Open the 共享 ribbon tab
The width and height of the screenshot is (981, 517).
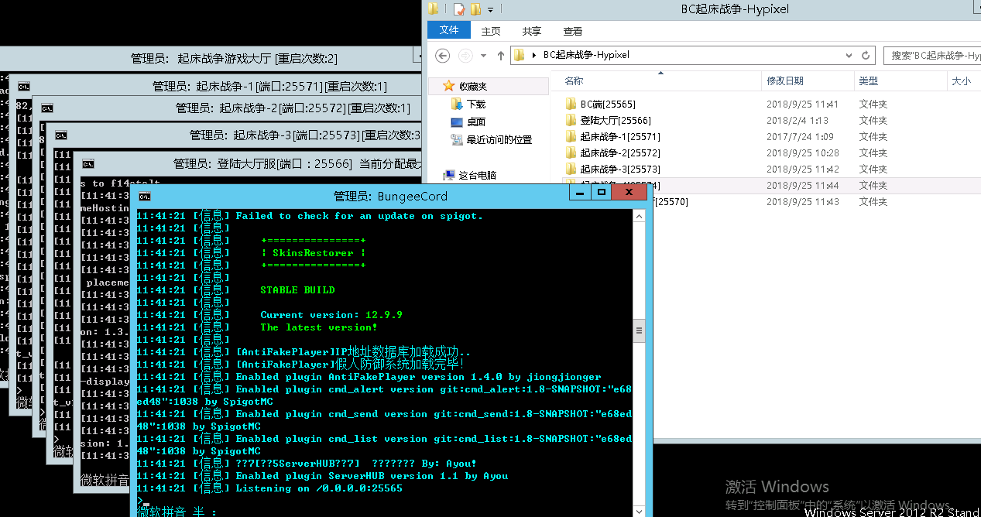coord(531,31)
